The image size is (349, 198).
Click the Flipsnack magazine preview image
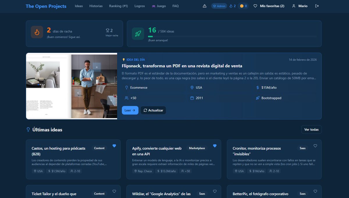[x=72, y=86]
